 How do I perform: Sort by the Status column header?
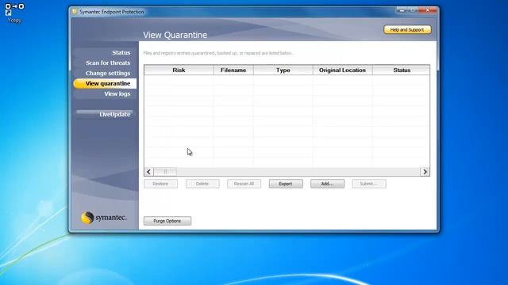402,70
